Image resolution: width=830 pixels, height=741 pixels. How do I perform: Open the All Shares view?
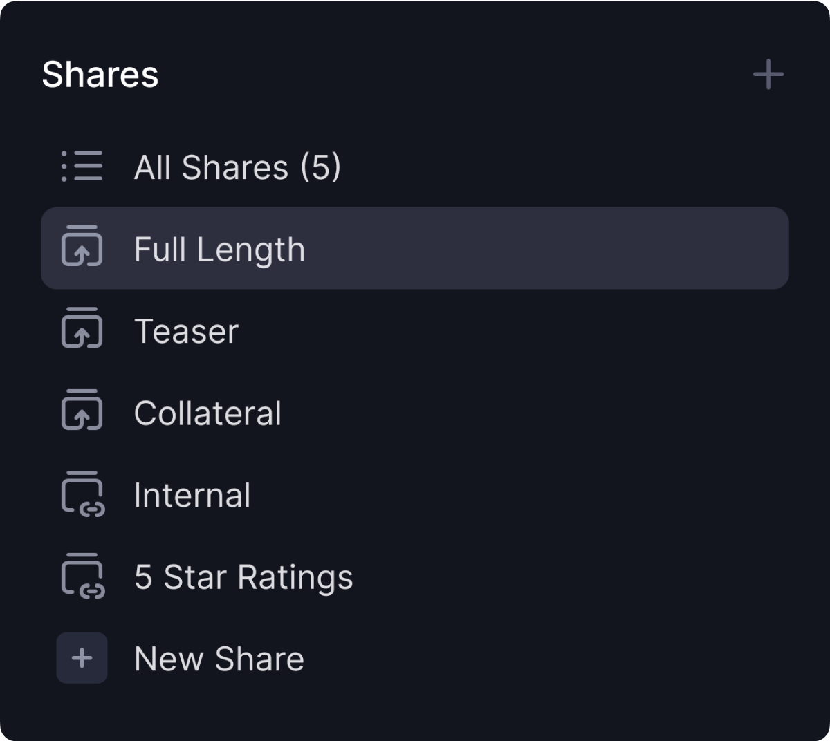pos(238,167)
